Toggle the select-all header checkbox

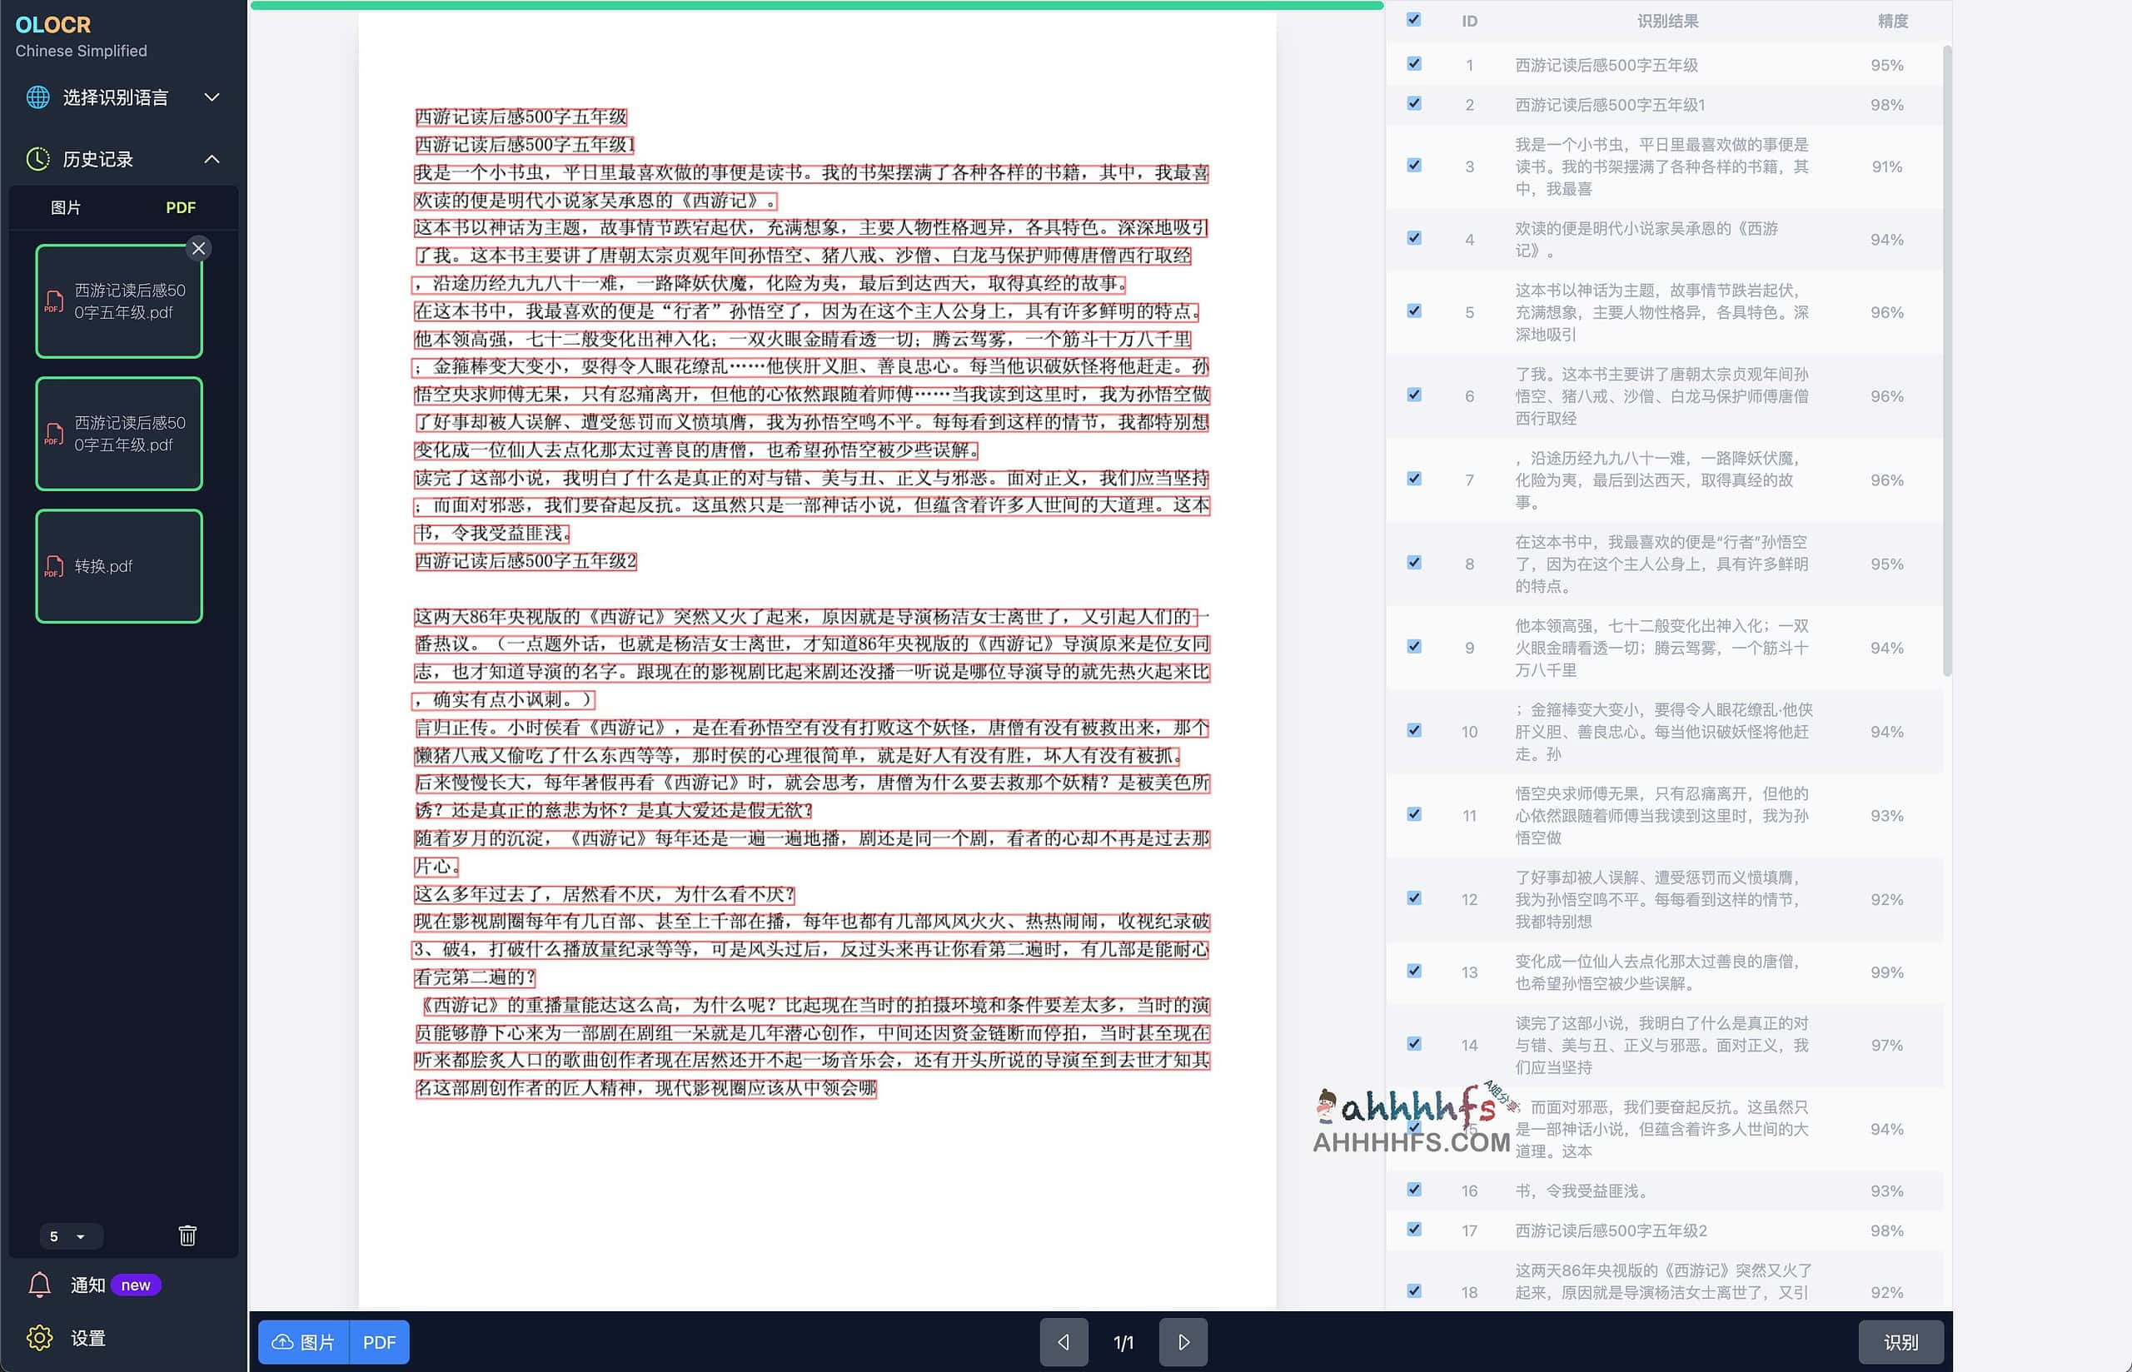pyautogui.click(x=1414, y=20)
